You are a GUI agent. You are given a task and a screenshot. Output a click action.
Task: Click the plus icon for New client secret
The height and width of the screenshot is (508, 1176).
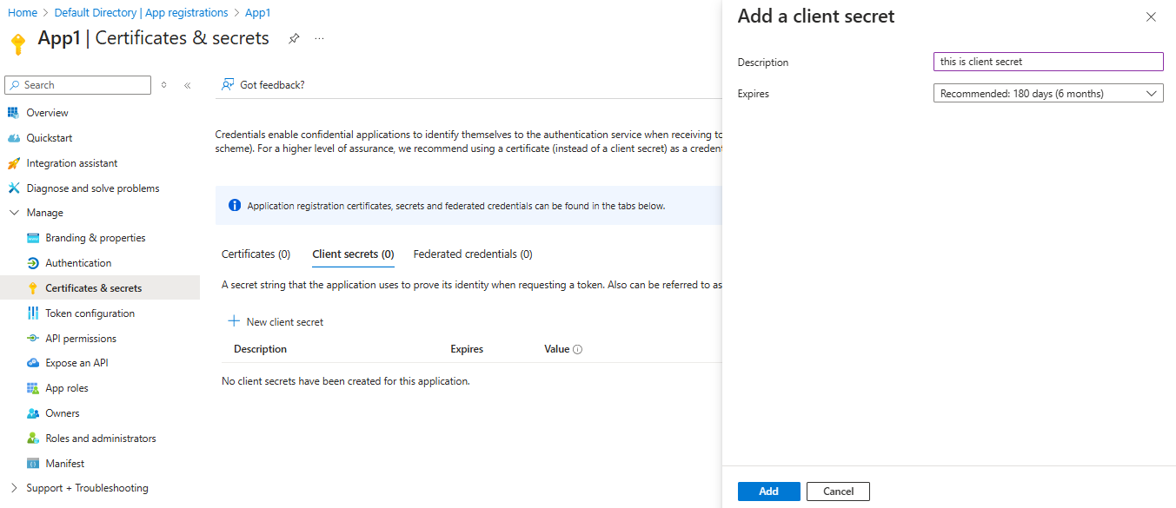click(x=234, y=321)
